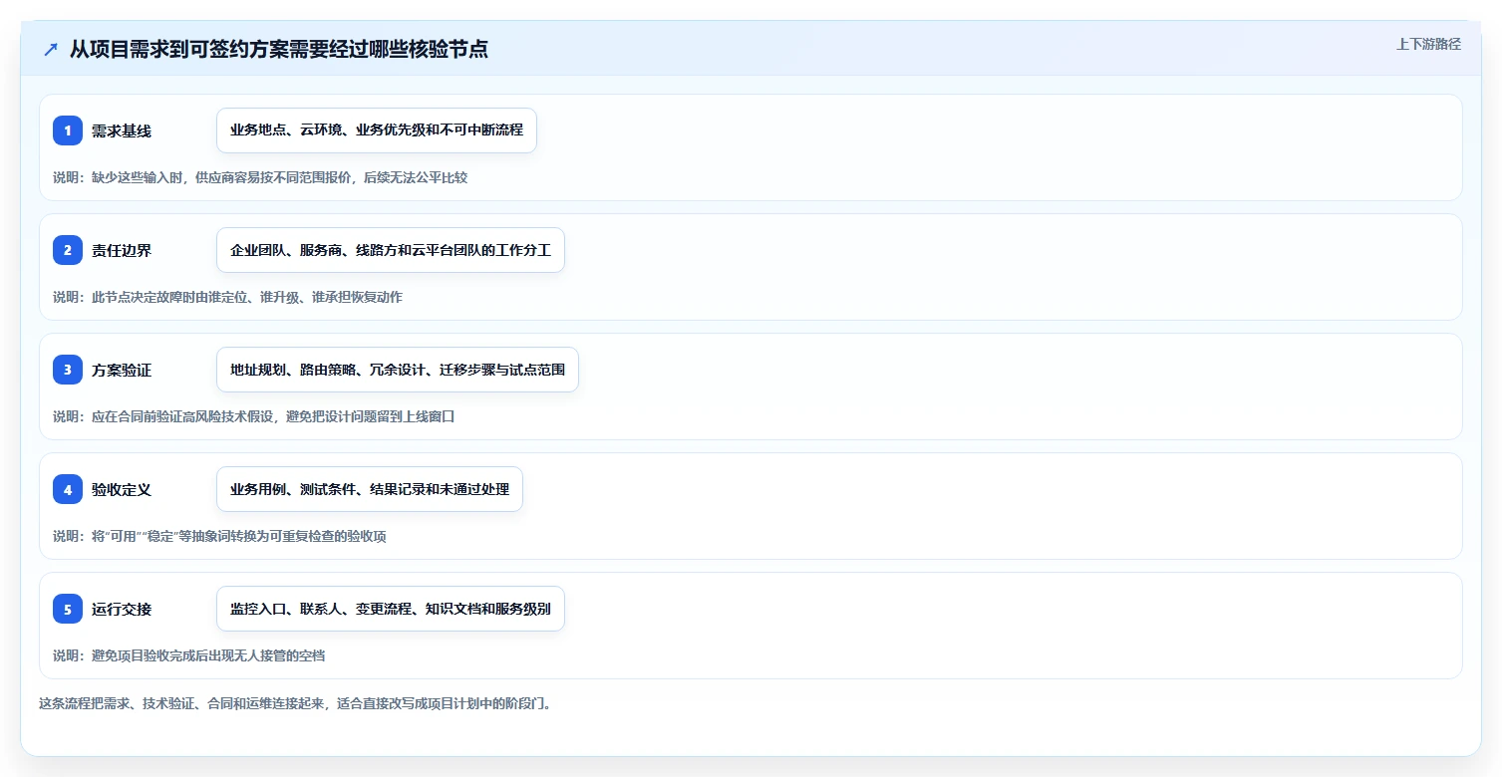Click the note starting 缺少这些输入时

(x=260, y=177)
